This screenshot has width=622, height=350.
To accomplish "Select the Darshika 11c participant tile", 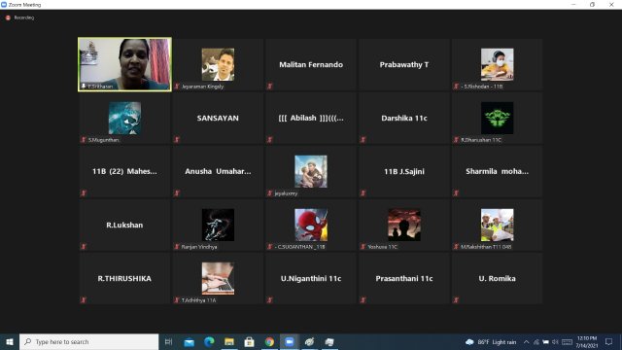I will pyautogui.click(x=404, y=118).
